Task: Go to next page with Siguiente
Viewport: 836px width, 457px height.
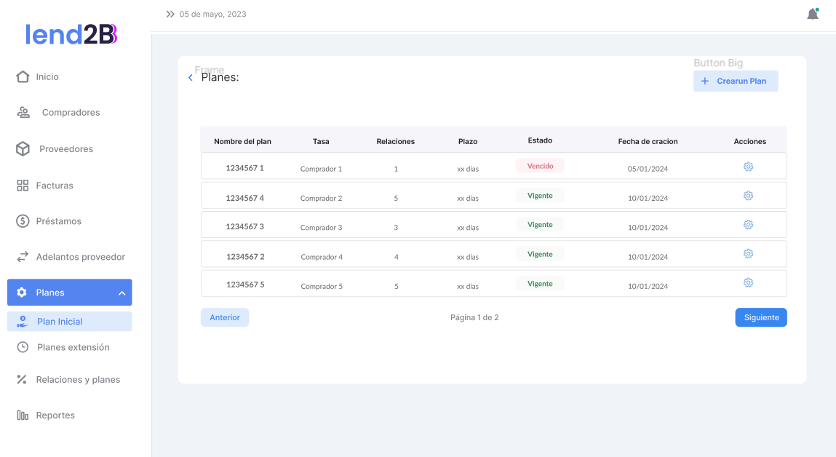Action: click(760, 317)
